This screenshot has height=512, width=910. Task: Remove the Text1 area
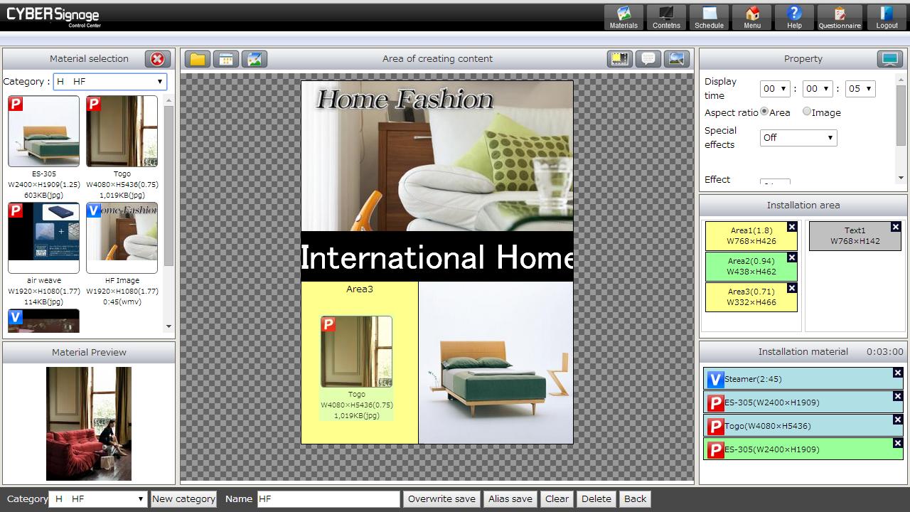896,227
